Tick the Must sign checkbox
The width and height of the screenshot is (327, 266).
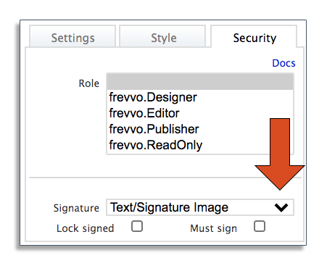(260, 226)
